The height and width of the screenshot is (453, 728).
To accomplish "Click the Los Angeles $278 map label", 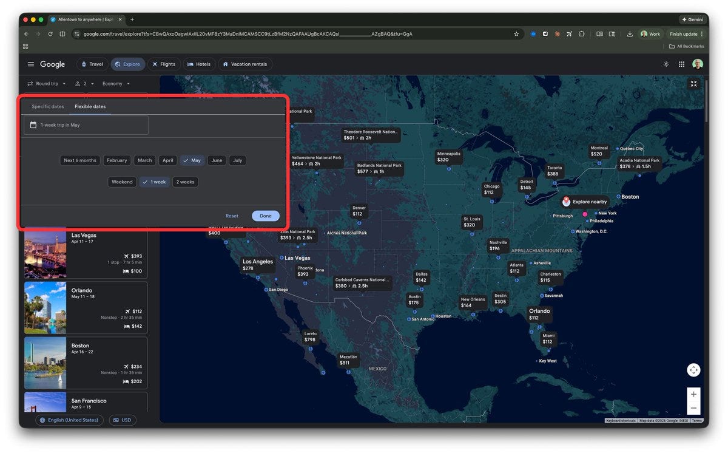I will [x=258, y=265].
